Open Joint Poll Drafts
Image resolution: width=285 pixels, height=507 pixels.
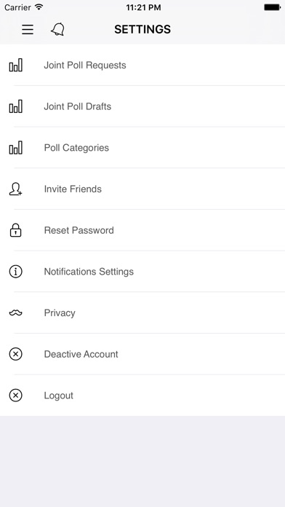[x=142, y=106]
